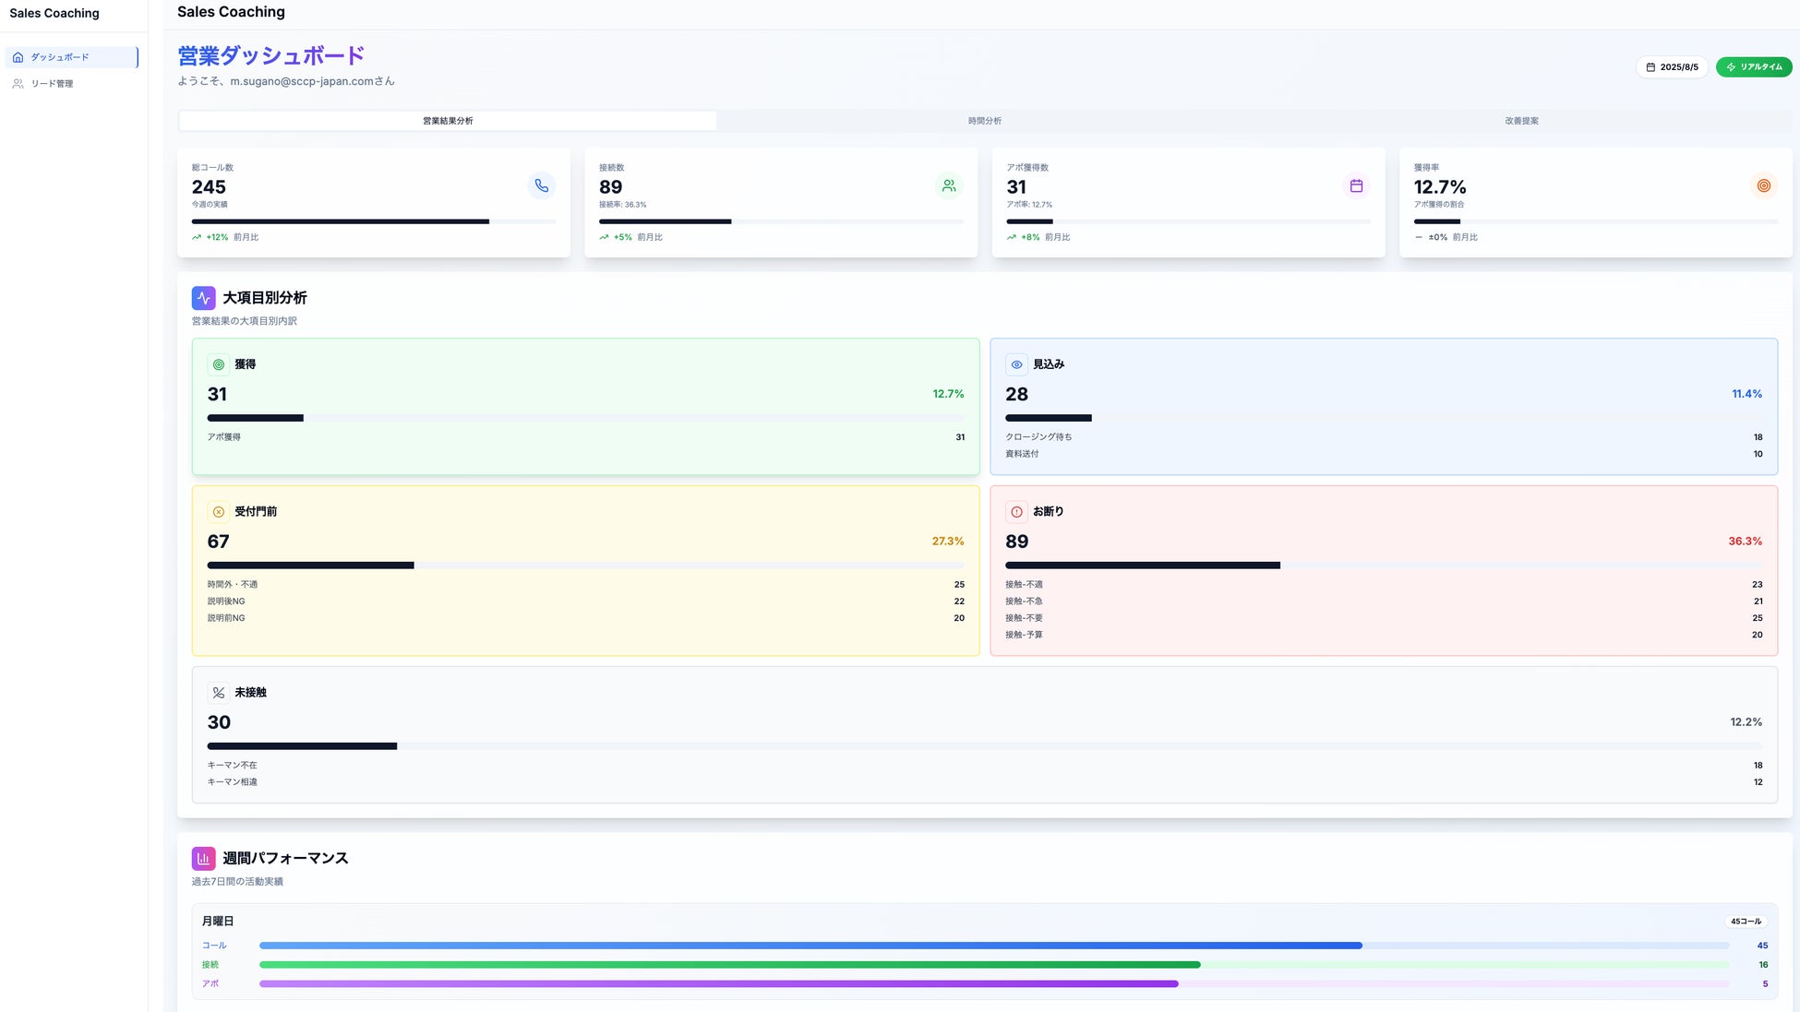The width and height of the screenshot is (1800, 1012).
Task: Open the 2025/8/5 date picker
Action: pyautogui.click(x=1671, y=67)
